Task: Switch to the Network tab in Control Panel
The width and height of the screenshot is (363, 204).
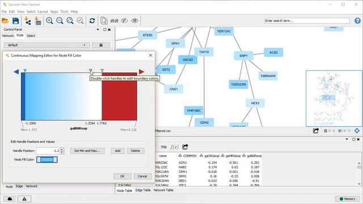Action: tap(8, 36)
